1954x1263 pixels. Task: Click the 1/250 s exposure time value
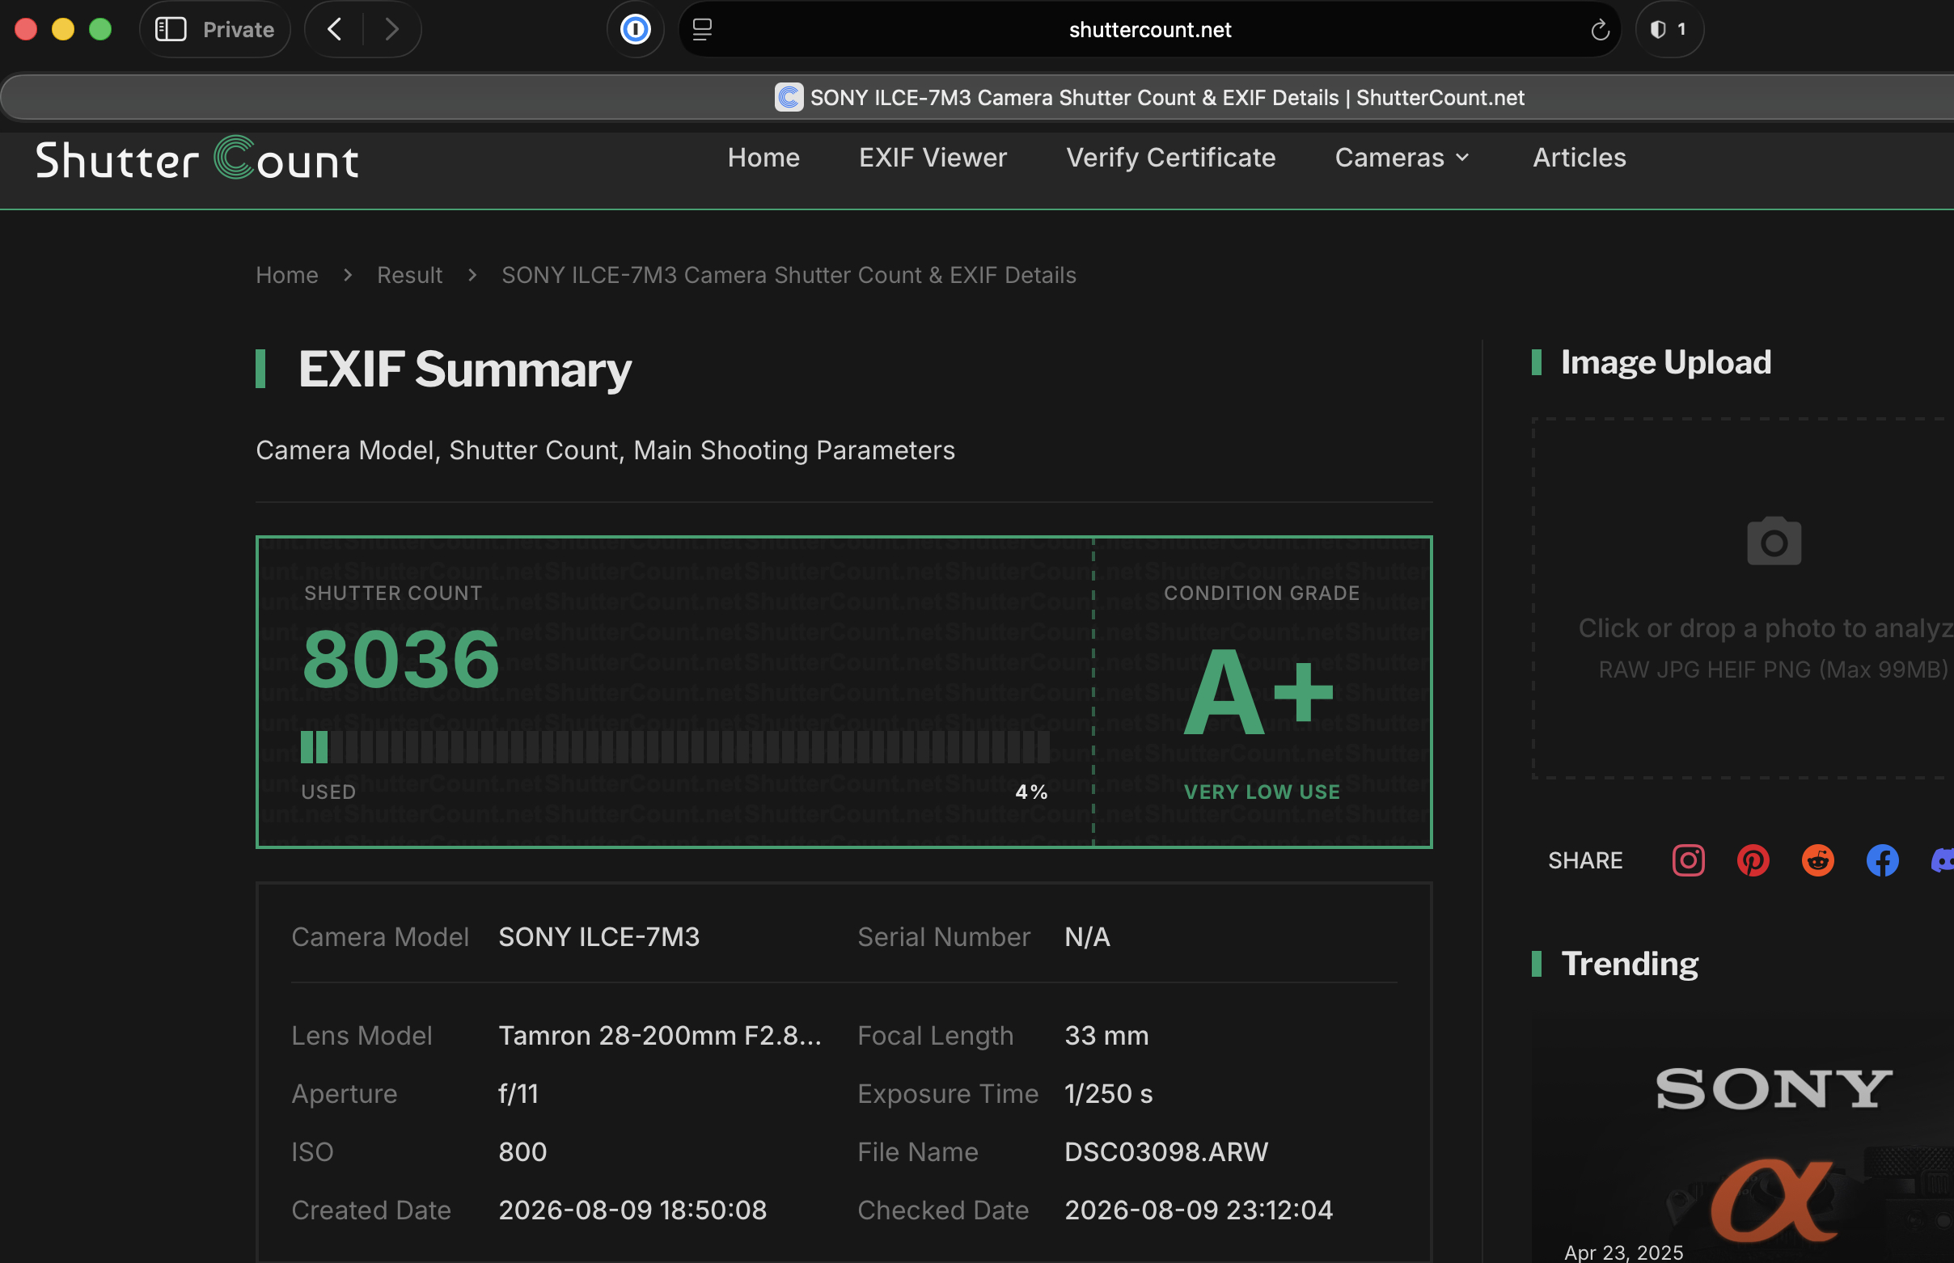pos(1108,1094)
